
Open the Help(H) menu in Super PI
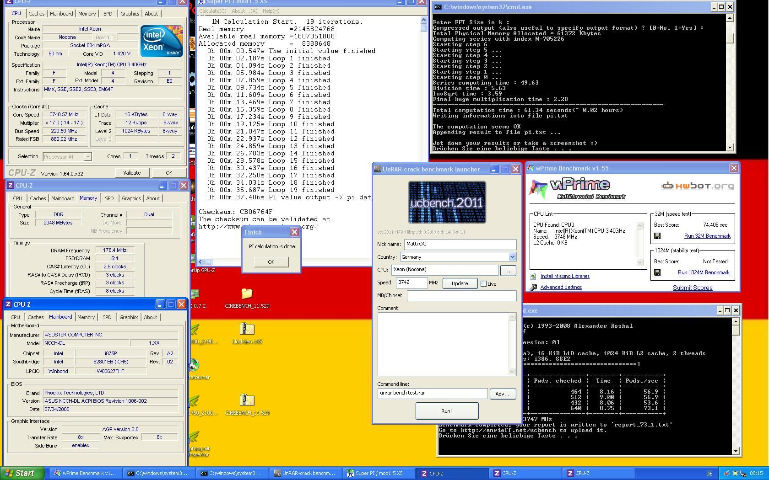[x=271, y=11]
